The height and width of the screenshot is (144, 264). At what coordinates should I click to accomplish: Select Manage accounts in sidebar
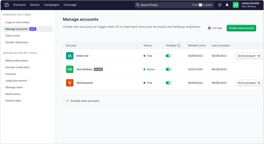(x=28, y=29)
